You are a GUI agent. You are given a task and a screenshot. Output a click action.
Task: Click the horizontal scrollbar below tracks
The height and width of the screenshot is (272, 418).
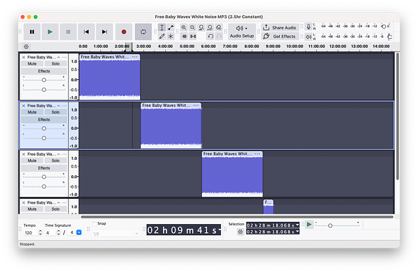[237, 217]
